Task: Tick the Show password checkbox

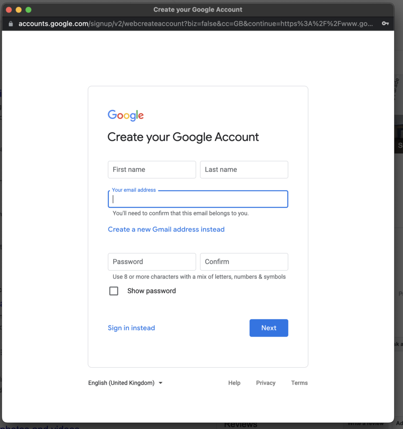Action: 114,291
